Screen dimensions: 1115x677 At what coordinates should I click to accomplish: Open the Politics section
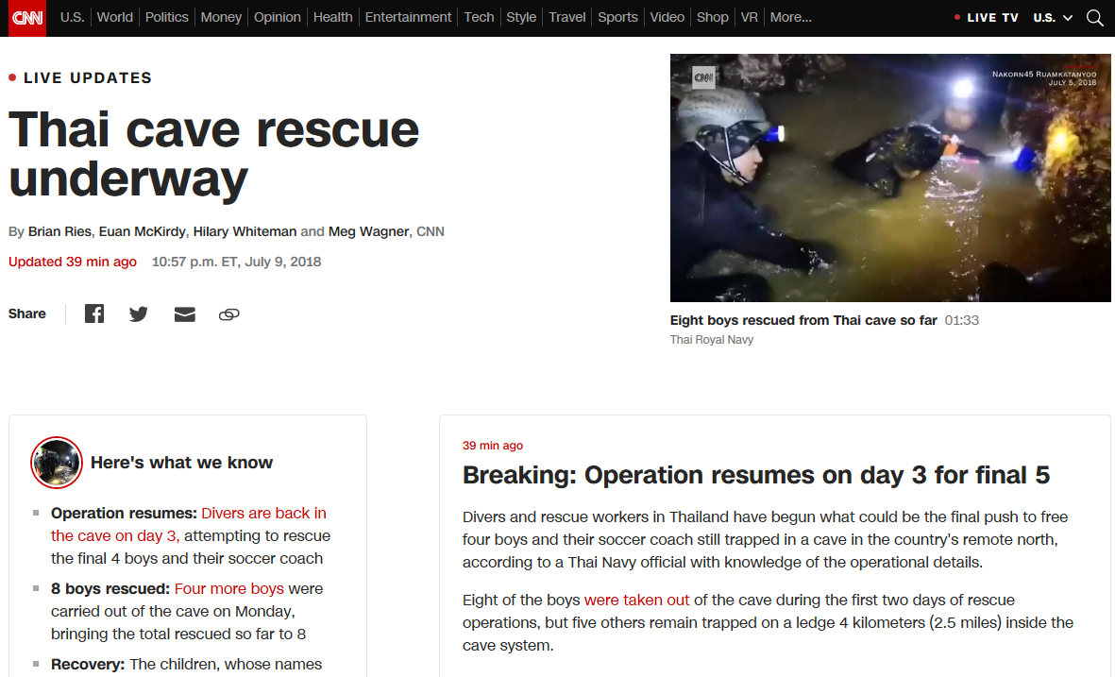tap(167, 17)
